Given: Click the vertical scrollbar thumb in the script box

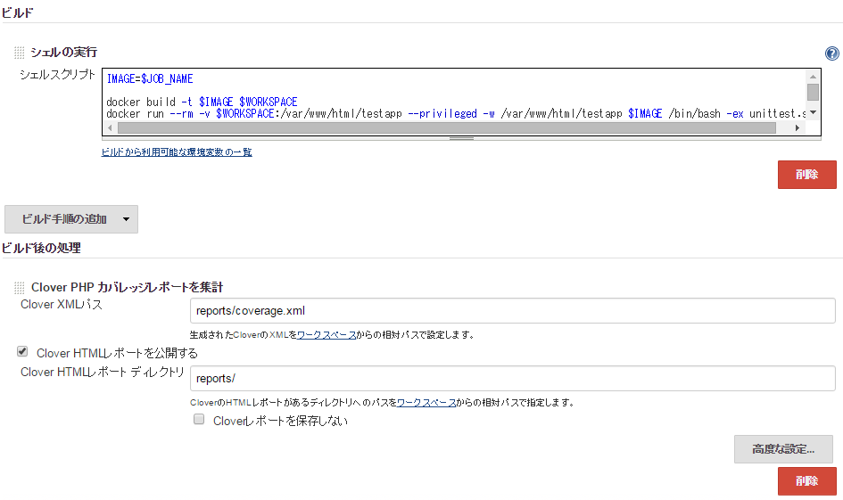Looking at the screenshot, I should pos(813,92).
